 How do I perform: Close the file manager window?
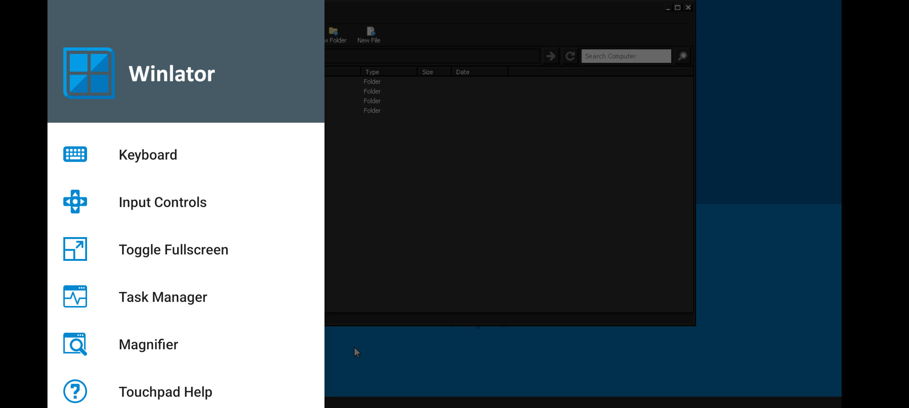pos(688,8)
